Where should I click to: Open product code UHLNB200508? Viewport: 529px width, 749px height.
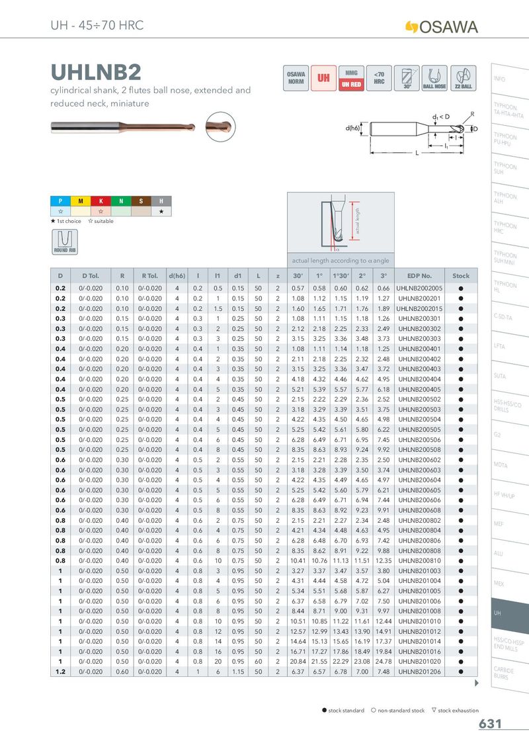click(420, 449)
